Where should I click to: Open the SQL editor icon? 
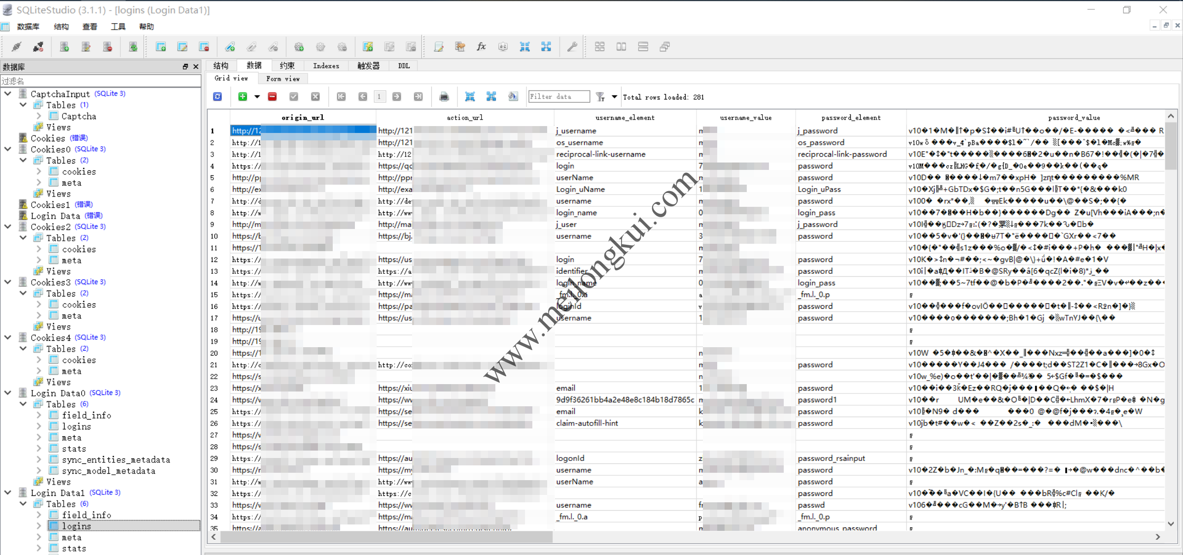[x=438, y=47]
